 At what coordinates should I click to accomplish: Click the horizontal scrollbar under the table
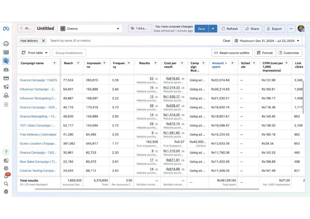[x=147, y=189]
